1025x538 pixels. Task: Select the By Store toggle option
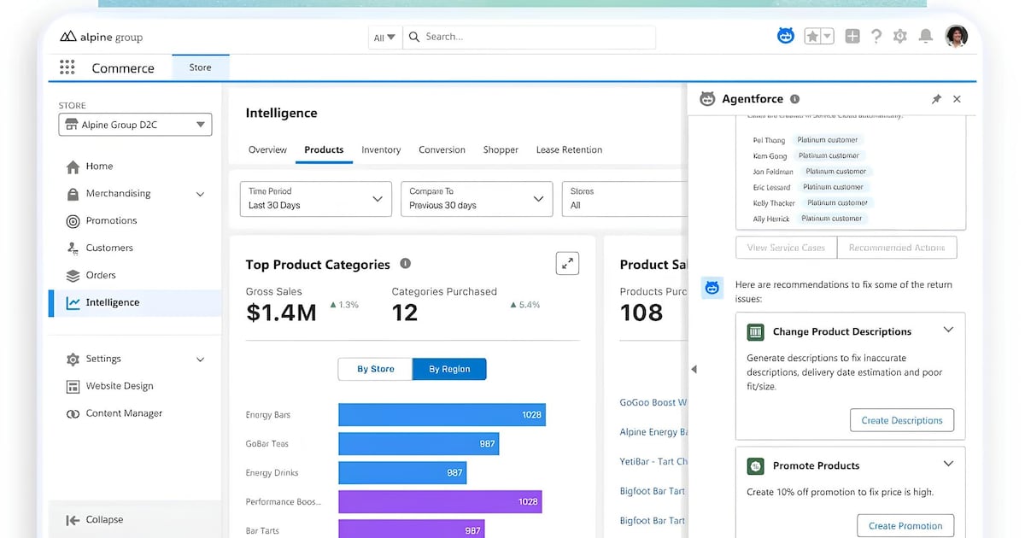tap(375, 369)
